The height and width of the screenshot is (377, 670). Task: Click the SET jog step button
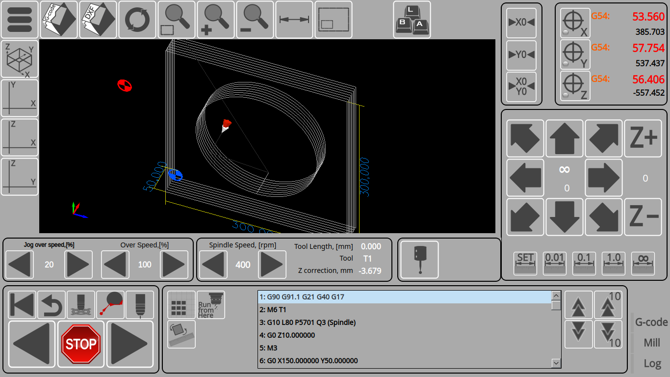tap(525, 263)
